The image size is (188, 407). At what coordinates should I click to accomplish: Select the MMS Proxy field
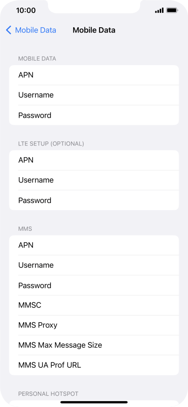tap(94, 325)
